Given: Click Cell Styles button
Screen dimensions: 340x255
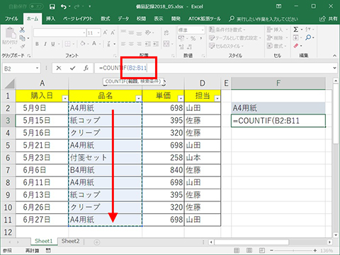Looking at the screenshot, I should tap(226, 46).
